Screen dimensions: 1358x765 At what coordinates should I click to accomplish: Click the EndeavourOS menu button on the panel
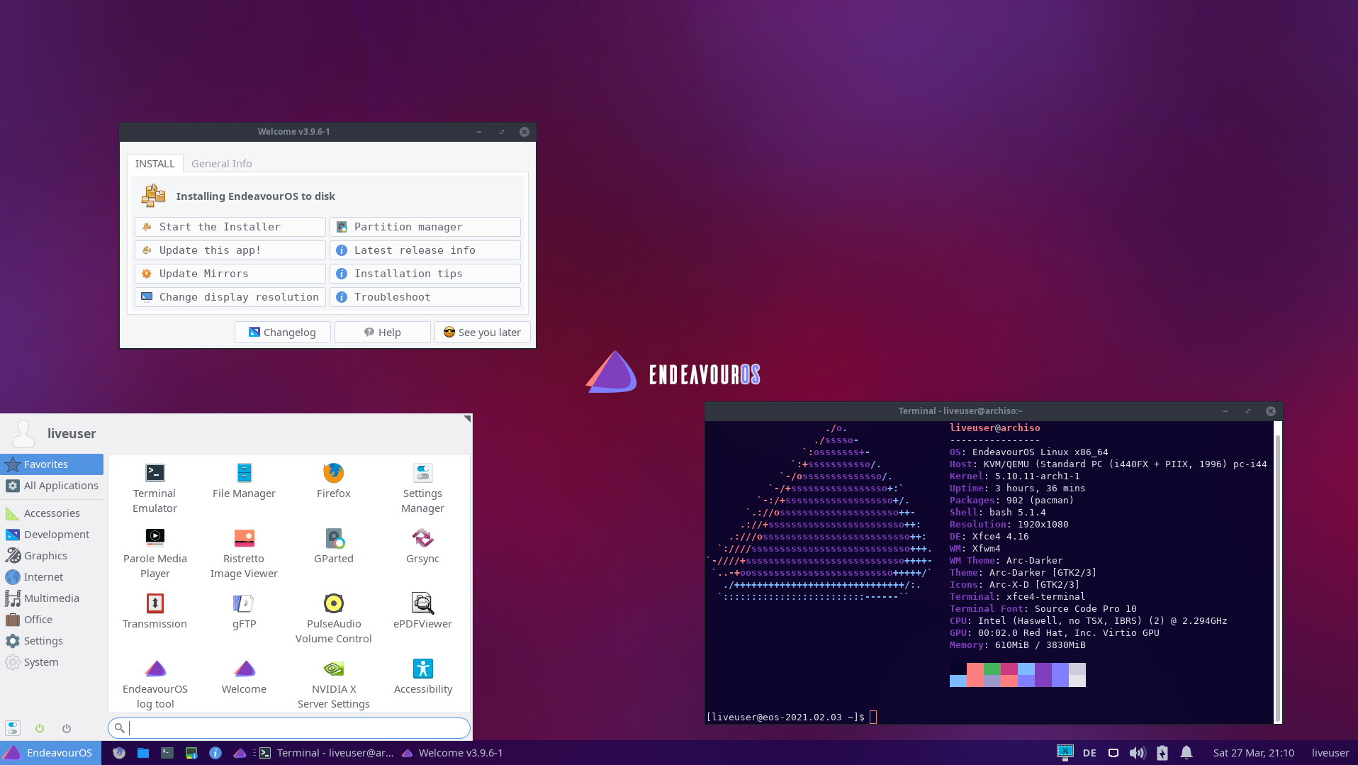pyautogui.click(x=50, y=753)
